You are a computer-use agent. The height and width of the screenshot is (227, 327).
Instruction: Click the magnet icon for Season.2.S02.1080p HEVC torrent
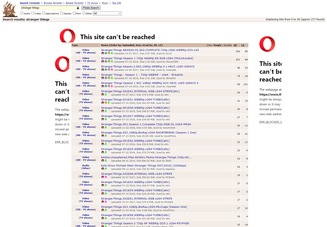click(x=103, y=70)
